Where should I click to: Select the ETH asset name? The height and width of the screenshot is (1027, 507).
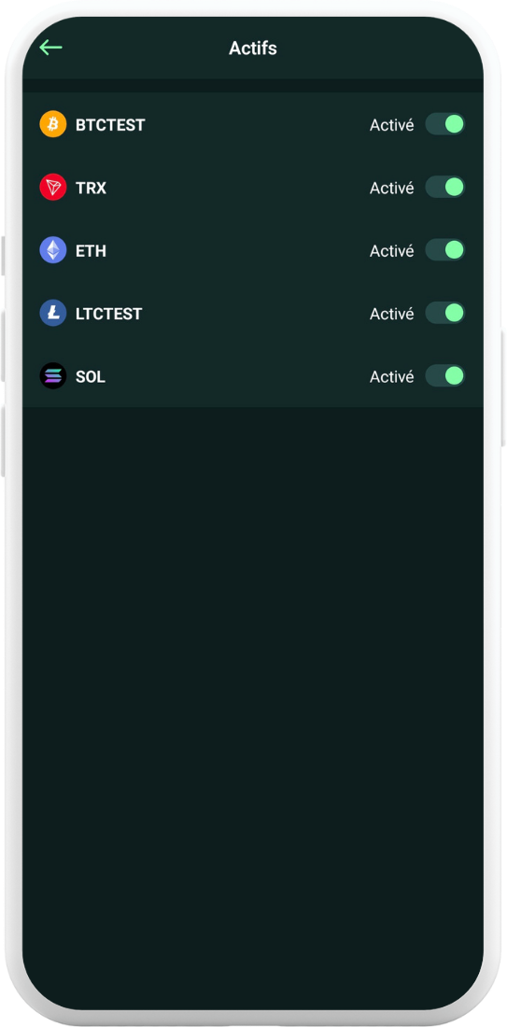click(x=92, y=251)
